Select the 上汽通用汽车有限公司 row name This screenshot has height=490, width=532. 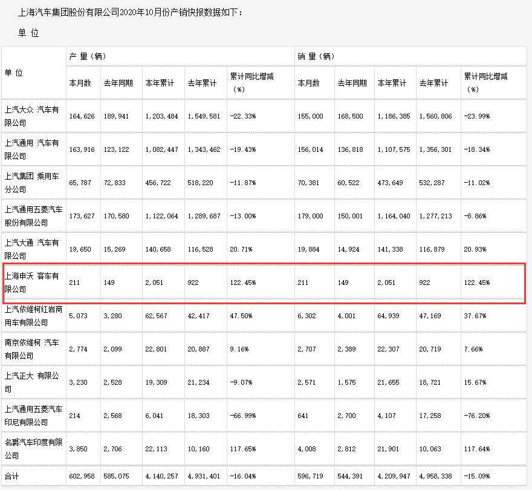[x=31, y=149]
